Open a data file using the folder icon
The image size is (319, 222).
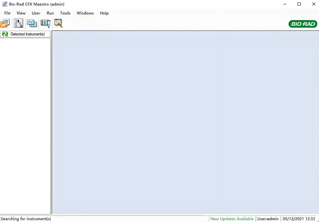click(x=5, y=23)
